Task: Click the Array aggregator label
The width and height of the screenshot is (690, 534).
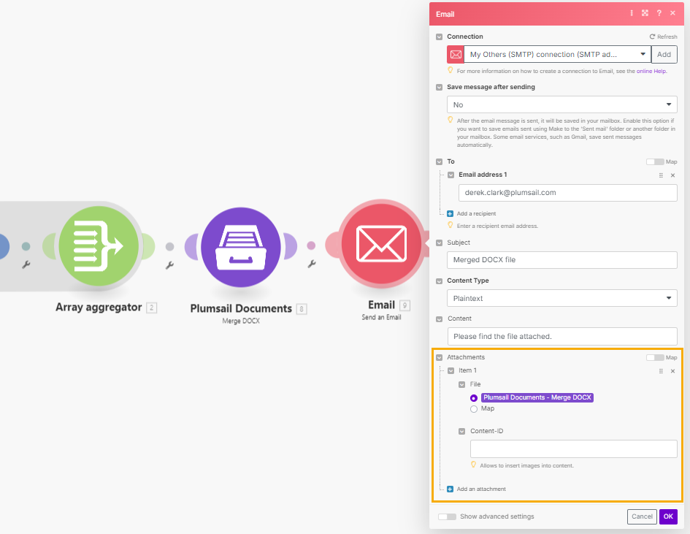Action: 99,308
